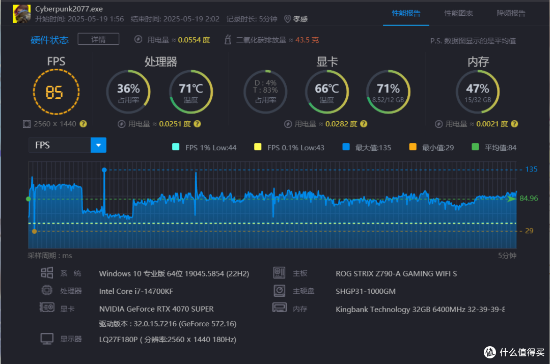
Task: Click the 66℃ GPU temperature gauge
Action: pyautogui.click(x=327, y=92)
